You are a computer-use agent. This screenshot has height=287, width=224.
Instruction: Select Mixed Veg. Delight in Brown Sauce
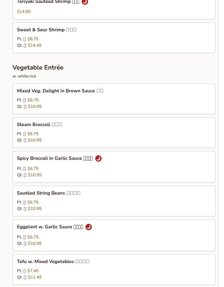click(60, 91)
